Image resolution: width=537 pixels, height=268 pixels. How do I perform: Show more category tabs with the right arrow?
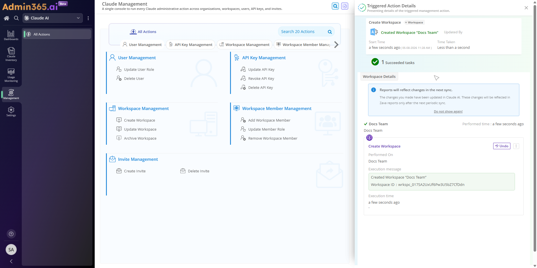[336, 45]
